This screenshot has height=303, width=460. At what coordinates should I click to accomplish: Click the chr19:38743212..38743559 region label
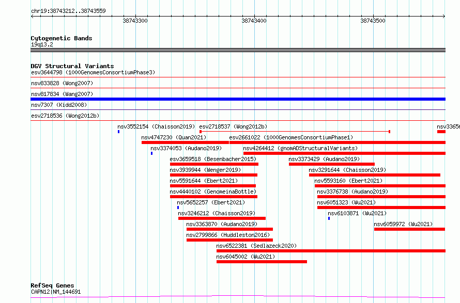pos(68,11)
